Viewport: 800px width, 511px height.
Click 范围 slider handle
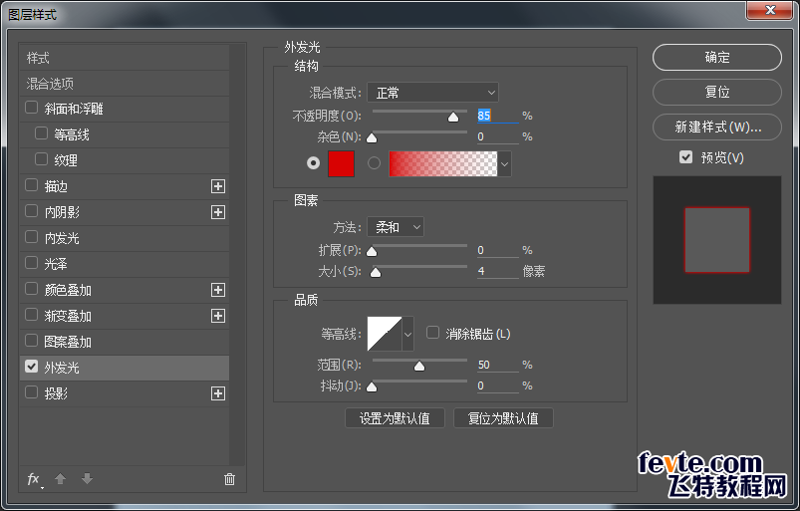(x=419, y=367)
